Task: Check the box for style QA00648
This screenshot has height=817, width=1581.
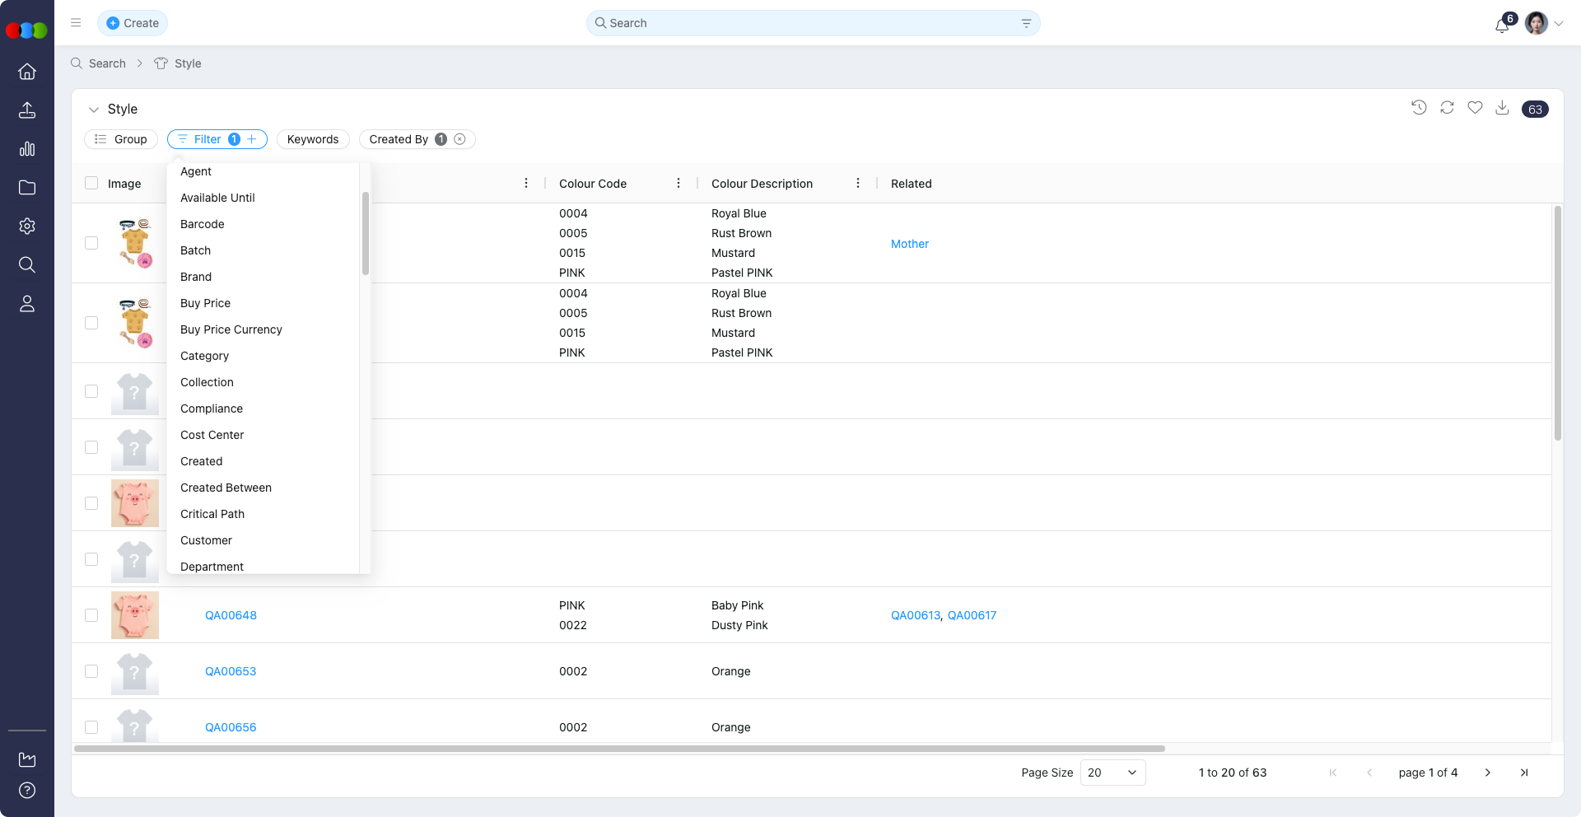Action: pyautogui.click(x=91, y=615)
